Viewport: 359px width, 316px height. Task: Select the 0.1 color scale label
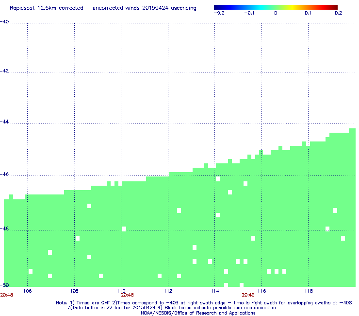pyautogui.click(x=308, y=13)
